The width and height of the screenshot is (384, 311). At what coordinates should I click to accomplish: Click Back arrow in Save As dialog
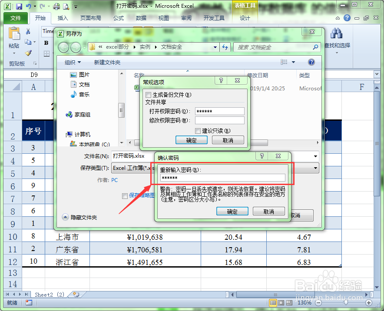pyautogui.click(x=63, y=47)
